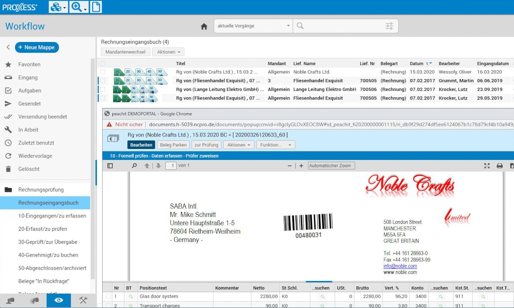Open the modules cube icon in header
Screen dimensions: 514x308
pos(58,7)
